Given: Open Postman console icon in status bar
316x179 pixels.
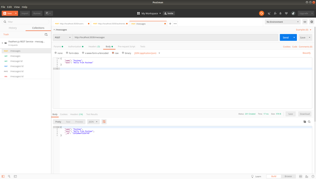Looking at the screenshot, I should pyautogui.click(x=15, y=176).
